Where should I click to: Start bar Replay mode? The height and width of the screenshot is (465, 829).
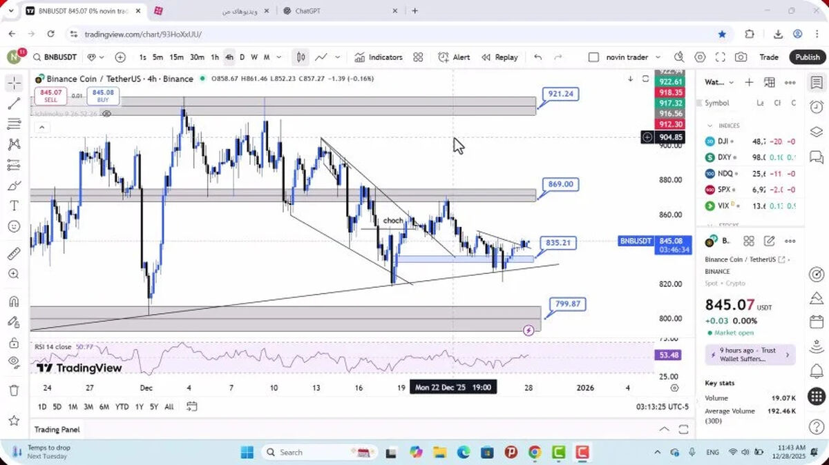click(499, 57)
